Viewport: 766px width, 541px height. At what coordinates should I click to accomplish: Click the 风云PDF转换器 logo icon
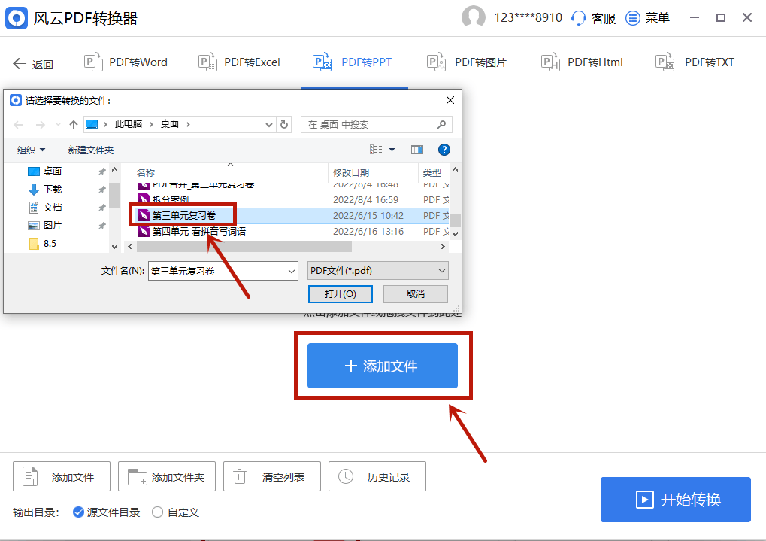coord(17,17)
